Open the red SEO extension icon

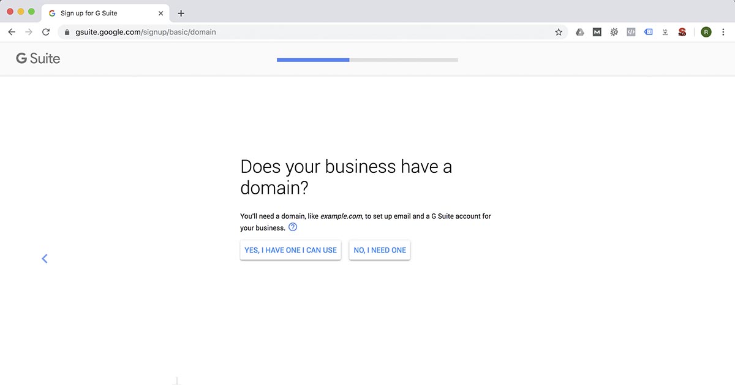tap(682, 32)
